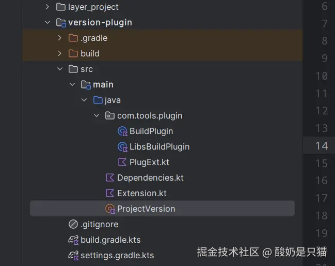Click the LibsBuildPlugin class icon
Image resolution: width=335 pixels, height=266 pixels.
click(x=122, y=146)
